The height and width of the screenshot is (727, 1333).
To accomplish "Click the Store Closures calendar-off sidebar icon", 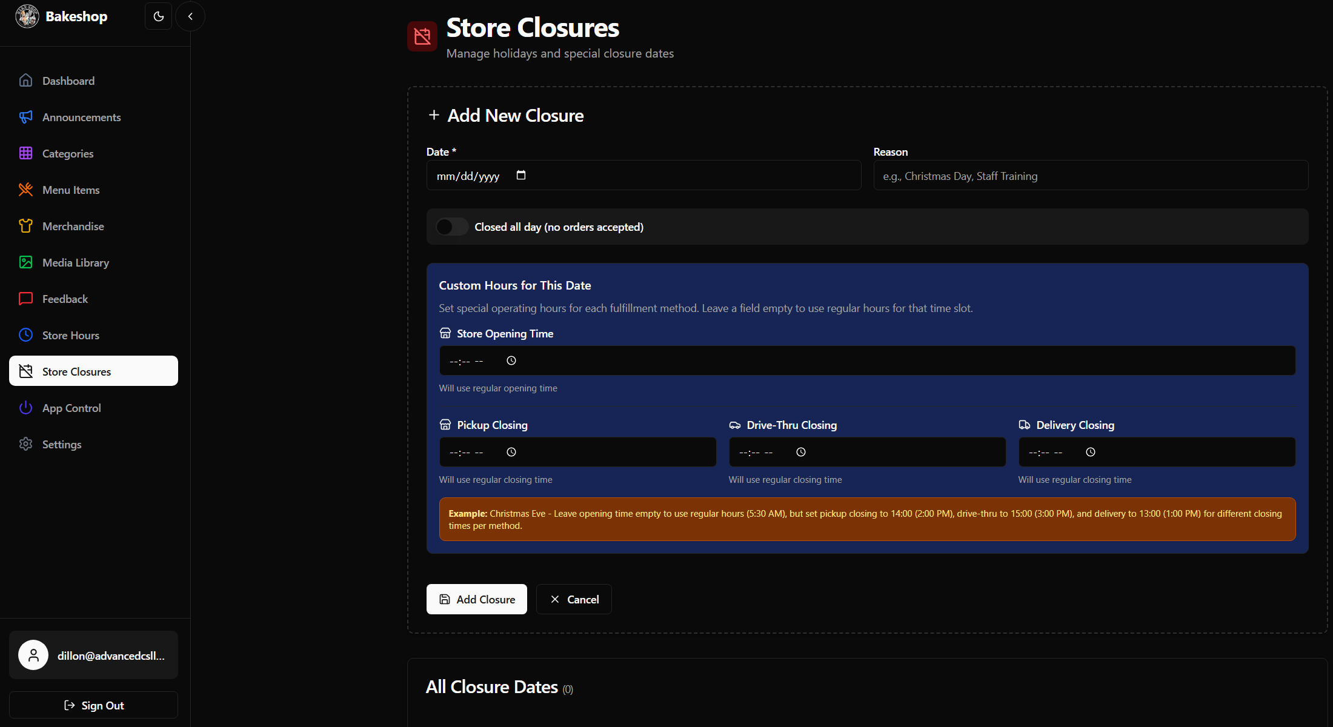I will pyautogui.click(x=25, y=371).
